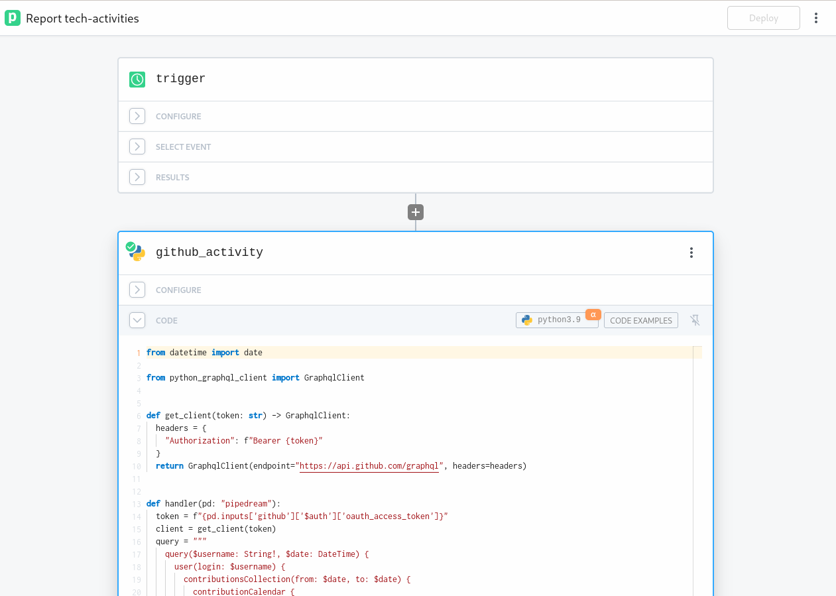The height and width of the screenshot is (596, 836).
Task: Click the trigger clock schedule icon
Action: 137,80
